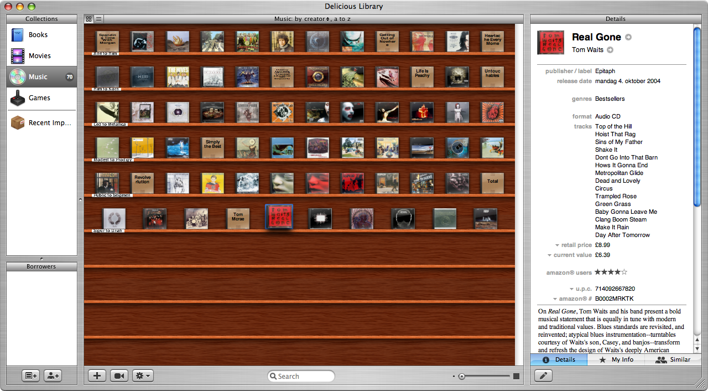The height and width of the screenshot is (391, 708).
Task: Expand the u.p.c. disclosure triangle
Action: click(x=571, y=289)
